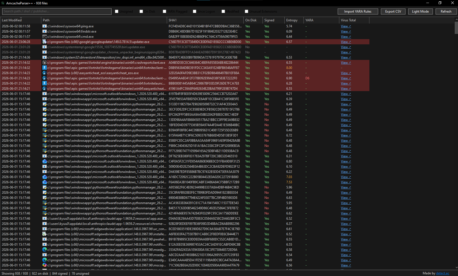Viewport: 458px width, 276px height.
Task: Sort by the Entropy column header
Action: point(294,20)
